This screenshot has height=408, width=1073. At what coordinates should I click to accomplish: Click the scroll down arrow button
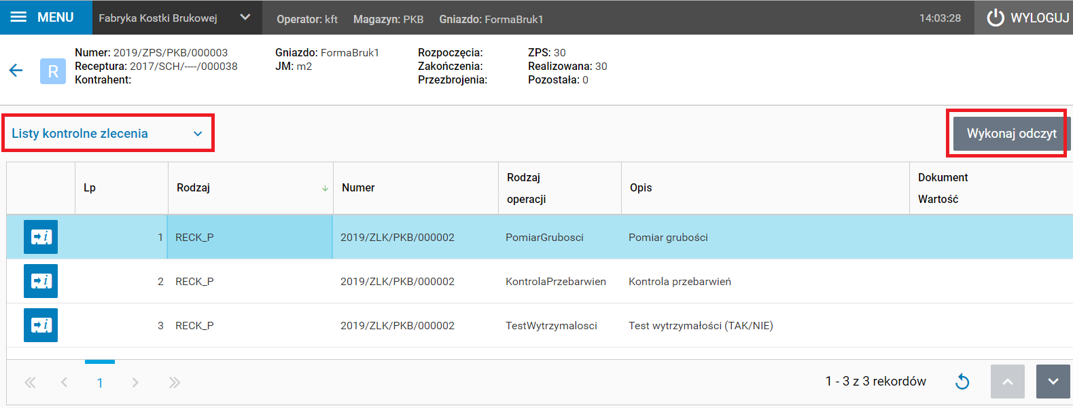(x=1053, y=382)
